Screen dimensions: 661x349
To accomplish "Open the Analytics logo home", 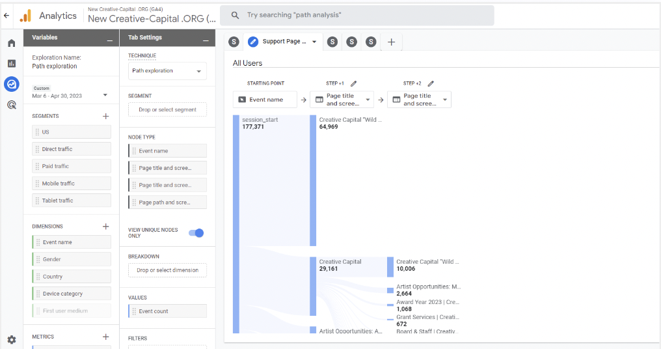I will click(26, 16).
